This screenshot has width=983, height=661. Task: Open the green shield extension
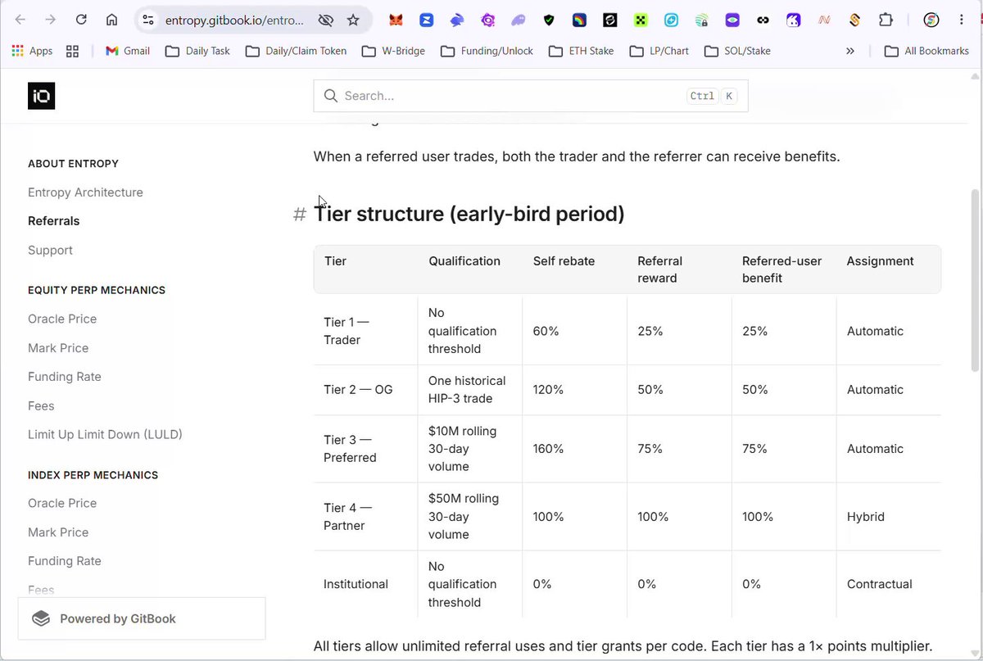(x=549, y=20)
